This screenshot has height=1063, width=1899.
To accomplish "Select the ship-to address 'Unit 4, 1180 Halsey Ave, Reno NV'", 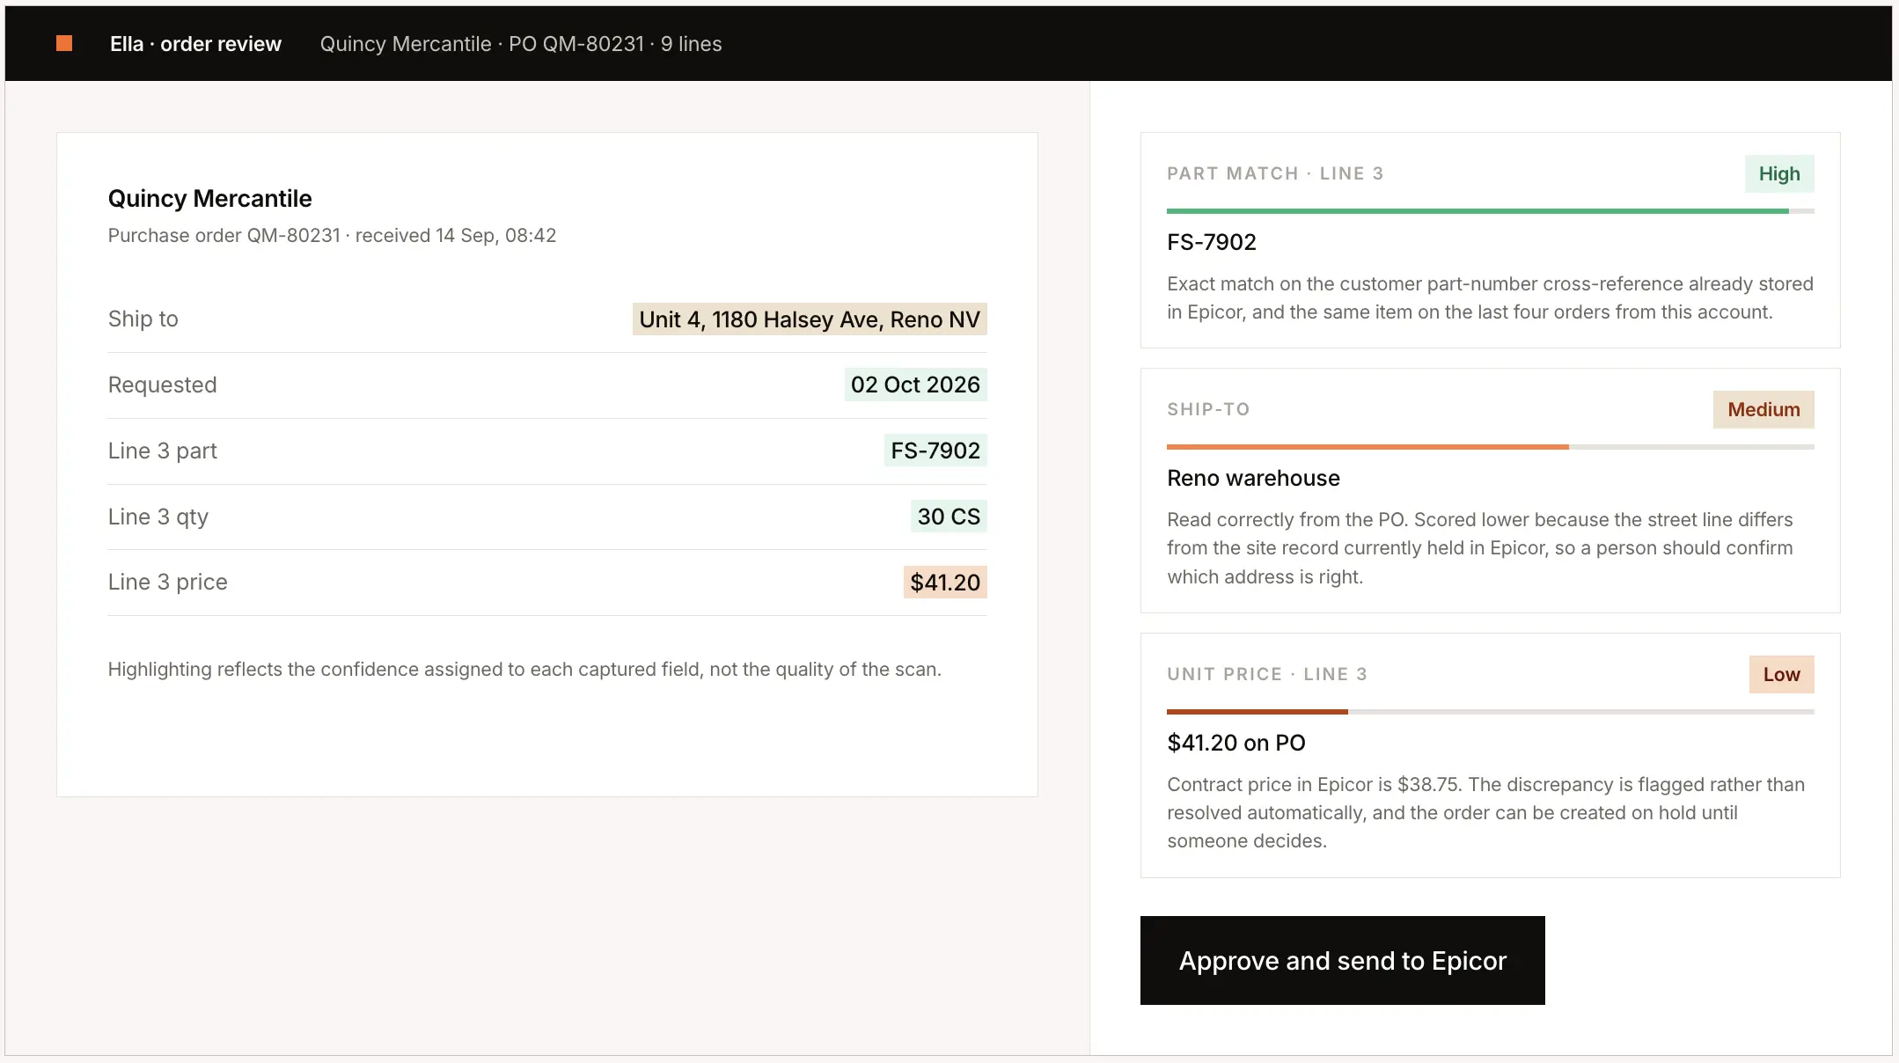I will coord(810,319).
